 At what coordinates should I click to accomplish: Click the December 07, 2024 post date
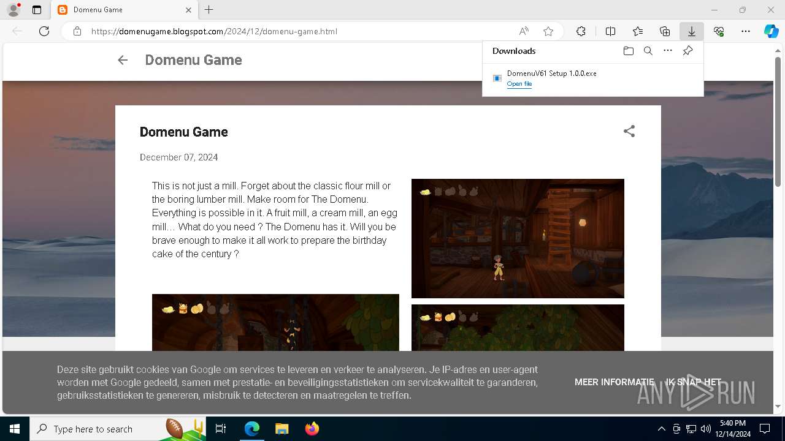point(179,157)
